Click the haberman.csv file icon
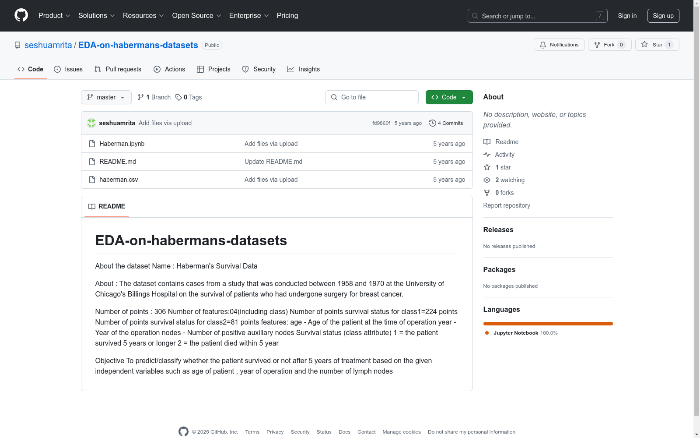700x438 pixels. coord(92,180)
